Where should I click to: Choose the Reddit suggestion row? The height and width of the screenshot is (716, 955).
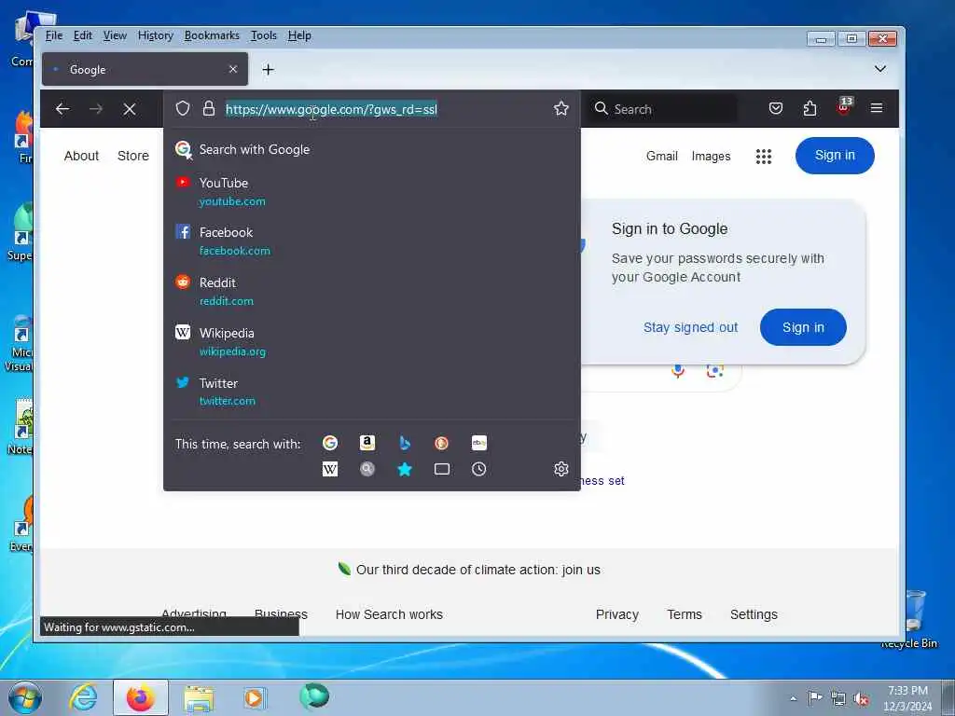pos(371,291)
